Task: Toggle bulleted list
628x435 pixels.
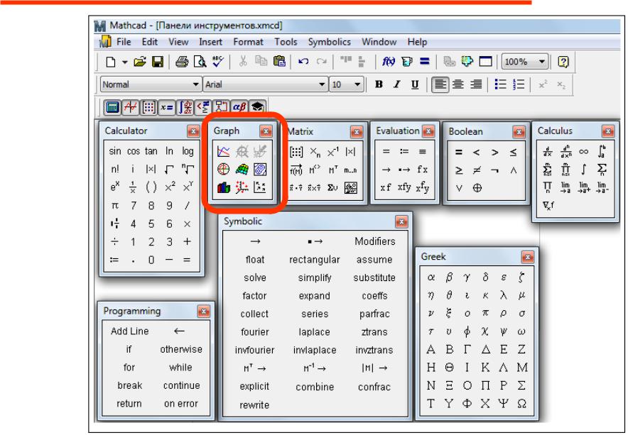Action: tap(500, 84)
